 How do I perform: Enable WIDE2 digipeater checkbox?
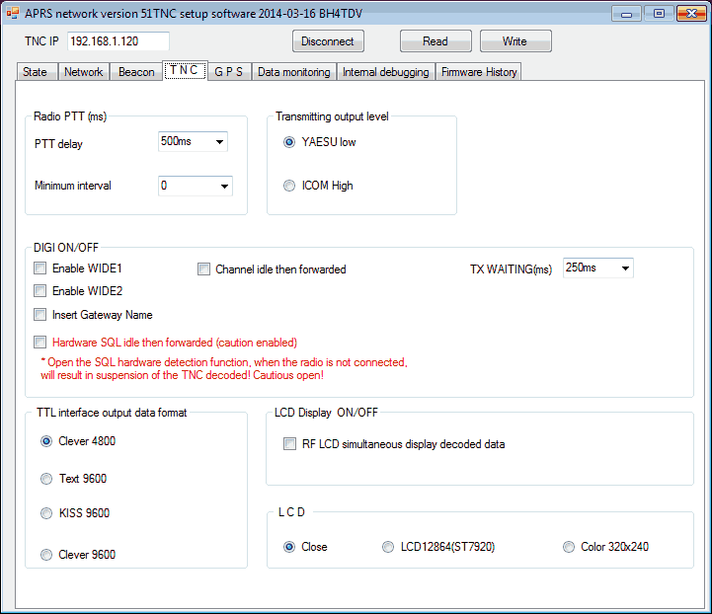tap(40, 291)
